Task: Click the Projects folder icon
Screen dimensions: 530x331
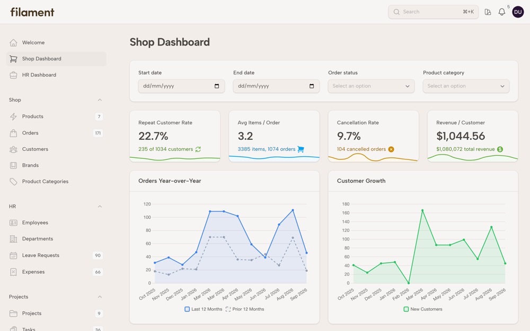Action: tap(13, 314)
